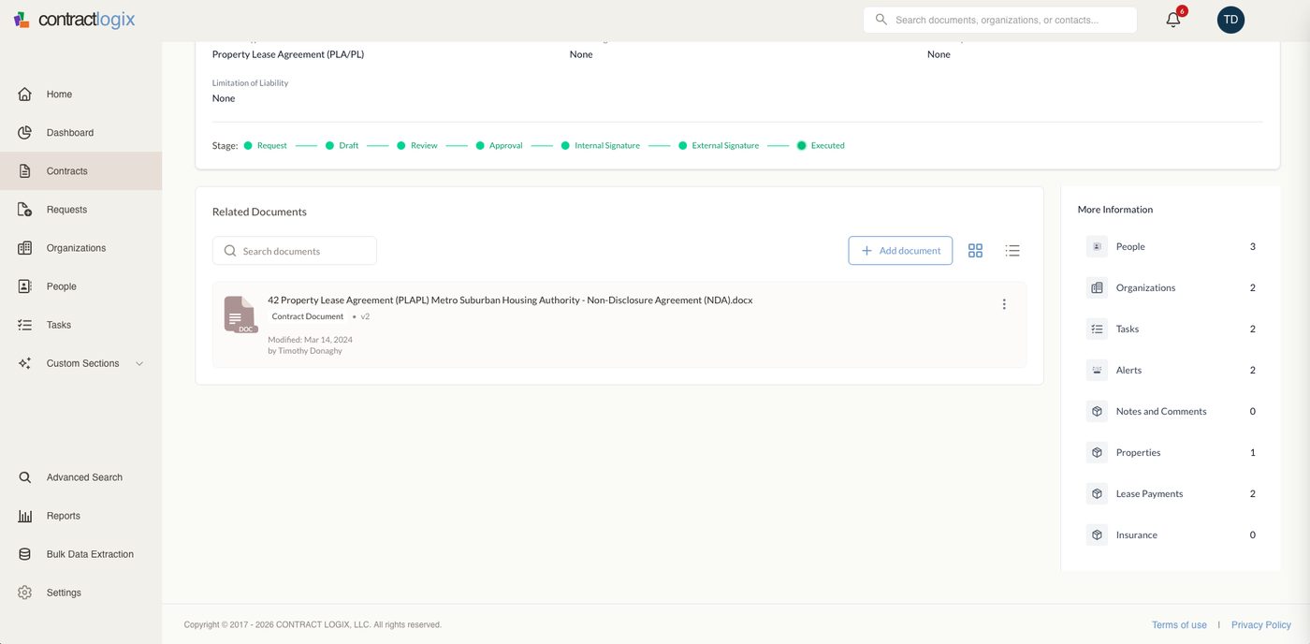Switch related documents to list view
Viewport: 1310px width, 644px height.
[x=1012, y=251]
